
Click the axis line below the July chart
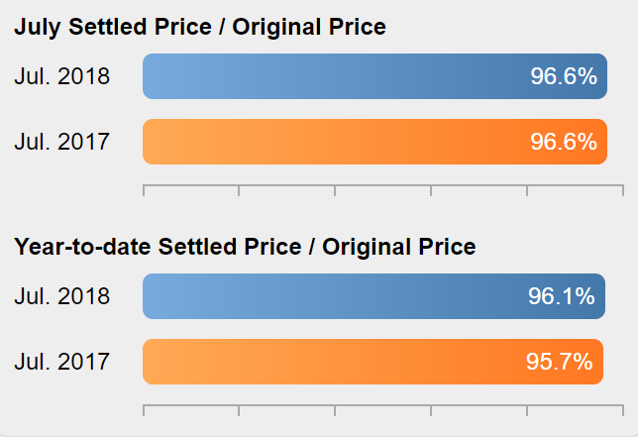pos(383,185)
